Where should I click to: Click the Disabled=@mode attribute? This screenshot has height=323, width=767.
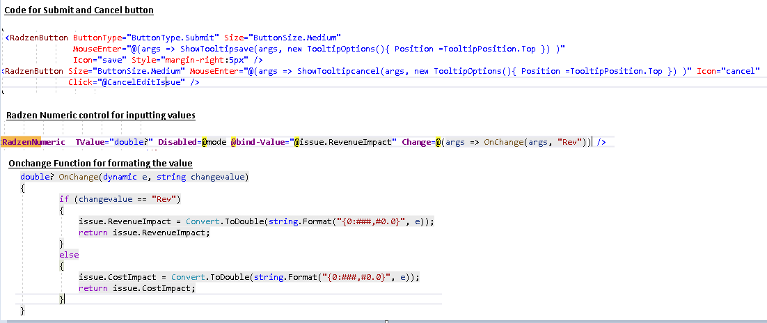pyautogui.click(x=192, y=143)
